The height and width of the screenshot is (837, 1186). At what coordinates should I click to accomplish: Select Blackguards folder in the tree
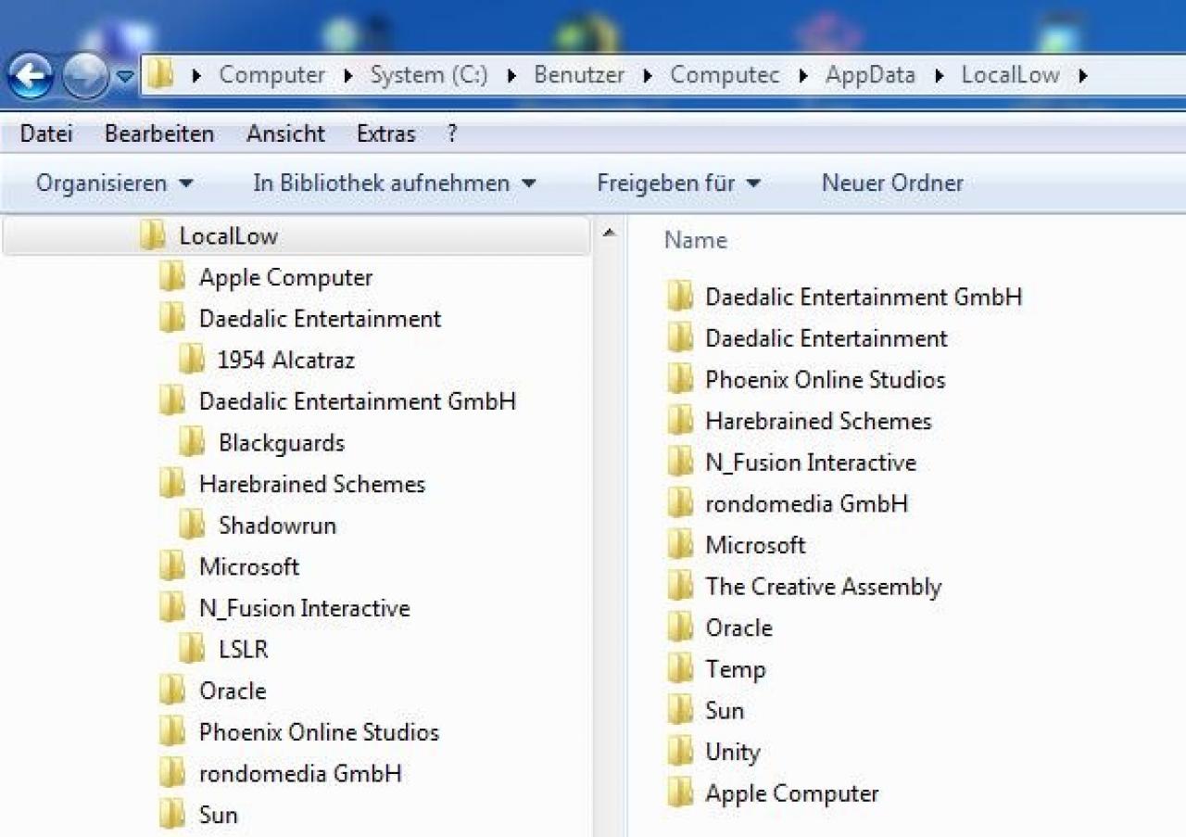coord(282,443)
